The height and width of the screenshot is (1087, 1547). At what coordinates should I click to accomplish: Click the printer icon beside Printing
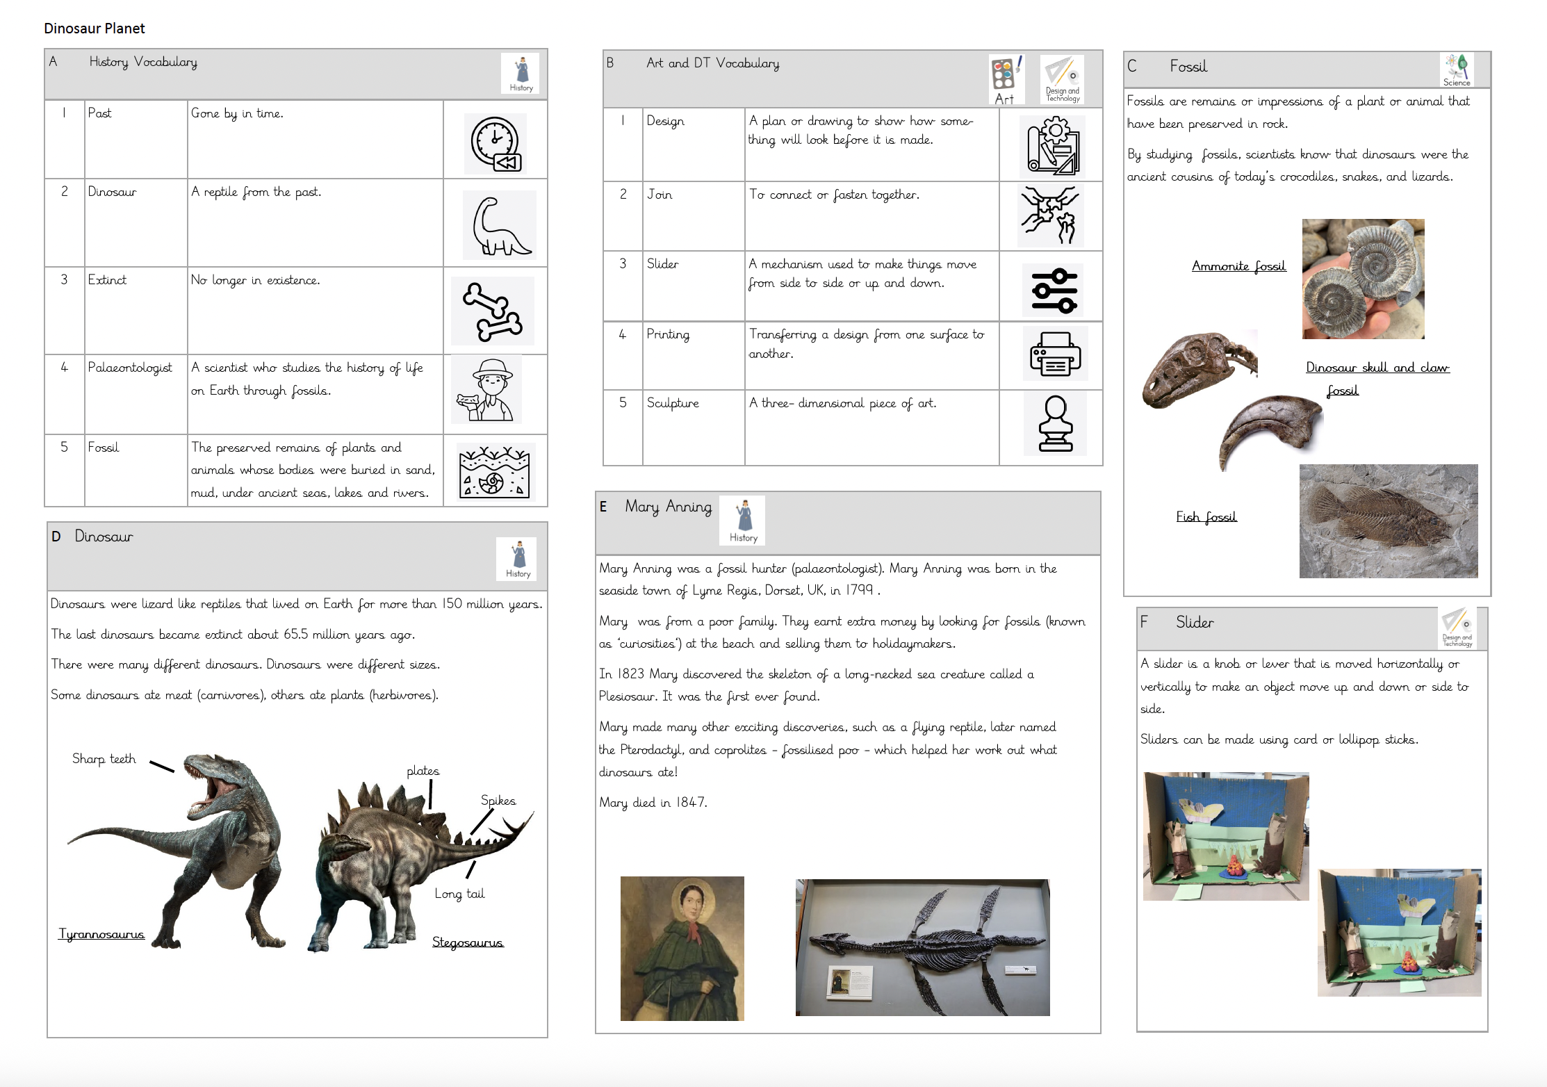coord(1055,354)
